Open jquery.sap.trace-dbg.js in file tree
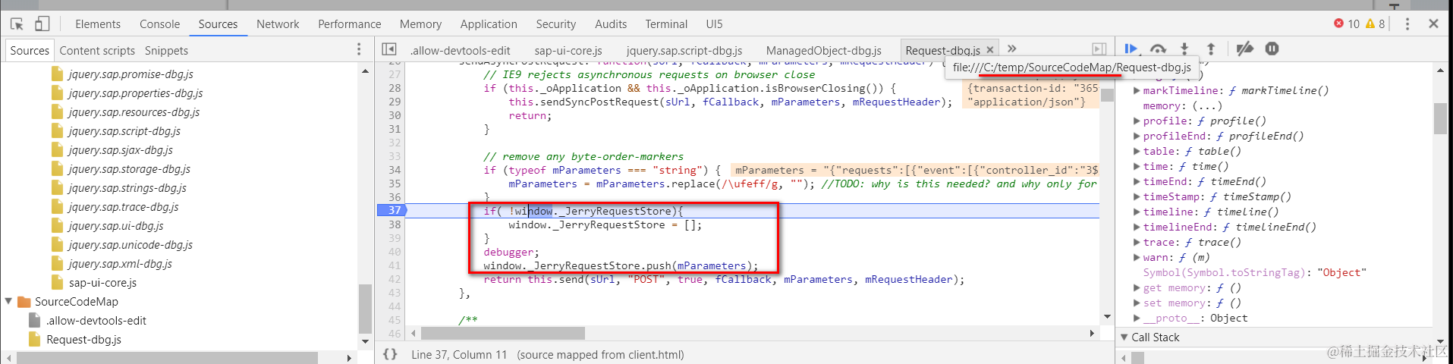The image size is (1453, 364). click(124, 207)
